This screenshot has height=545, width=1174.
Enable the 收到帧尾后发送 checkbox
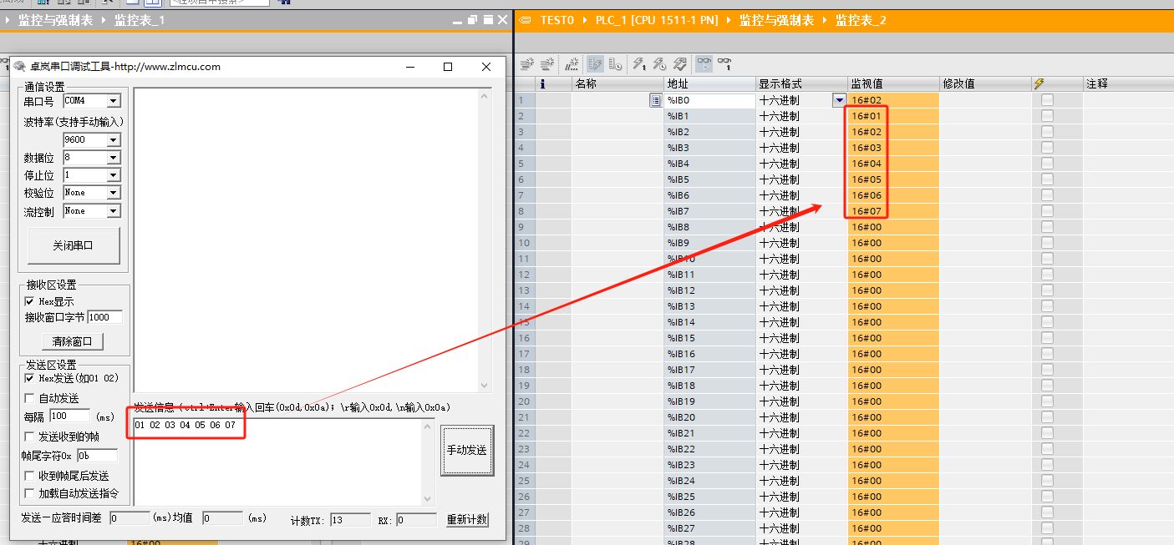click(x=30, y=476)
